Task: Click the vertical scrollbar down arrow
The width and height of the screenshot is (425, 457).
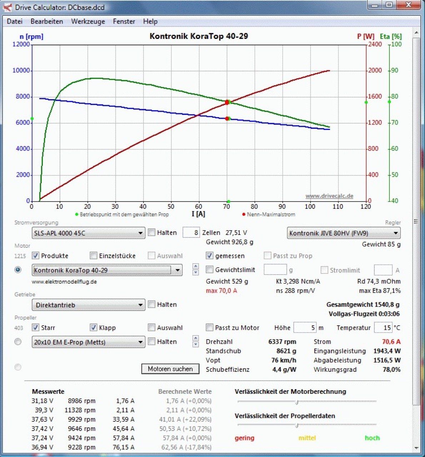Action: [416, 447]
